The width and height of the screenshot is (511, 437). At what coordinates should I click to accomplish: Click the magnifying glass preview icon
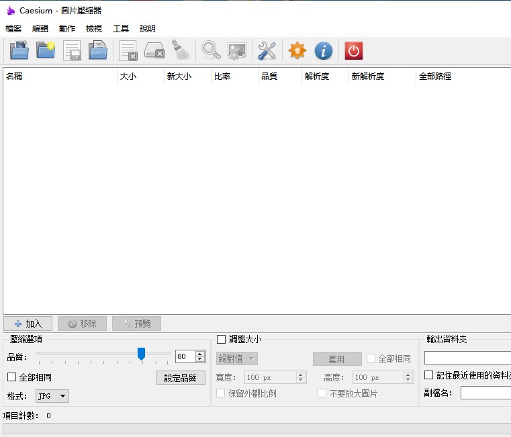[x=211, y=50]
